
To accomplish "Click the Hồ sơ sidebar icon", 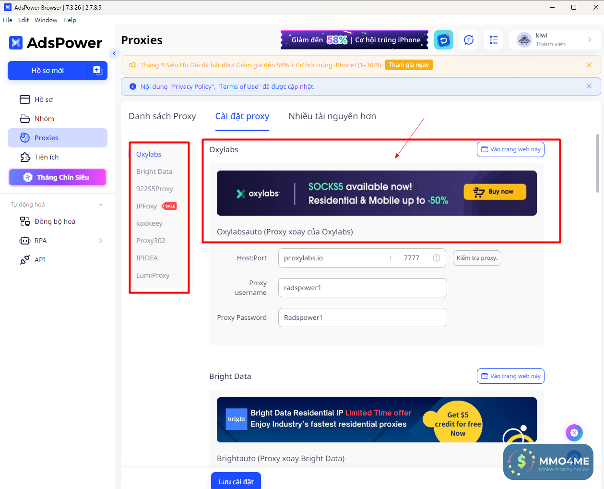I will pyautogui.click(x=25, y=99).
